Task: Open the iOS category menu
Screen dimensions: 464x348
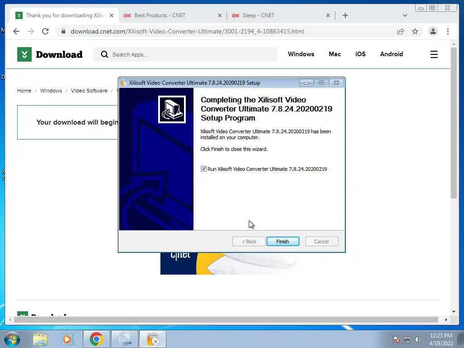Action: (360, 54)
